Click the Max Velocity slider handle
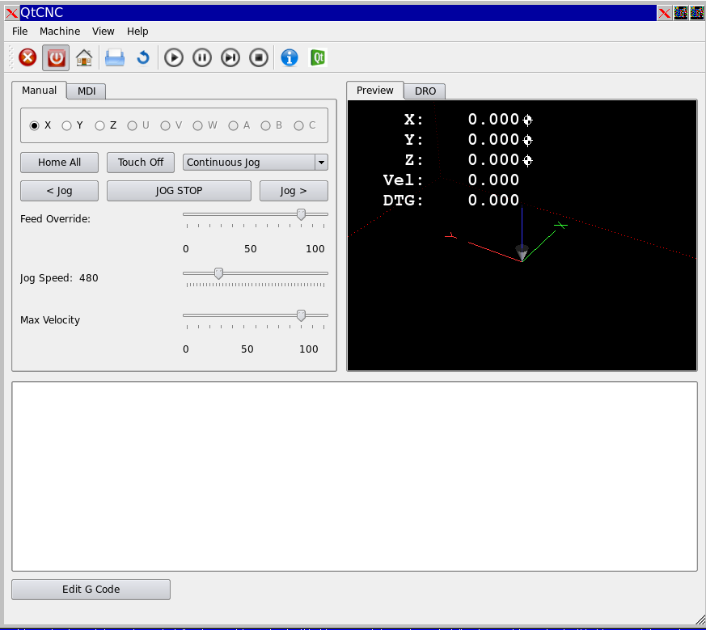The image size is (706, 630). coord(301,315)
